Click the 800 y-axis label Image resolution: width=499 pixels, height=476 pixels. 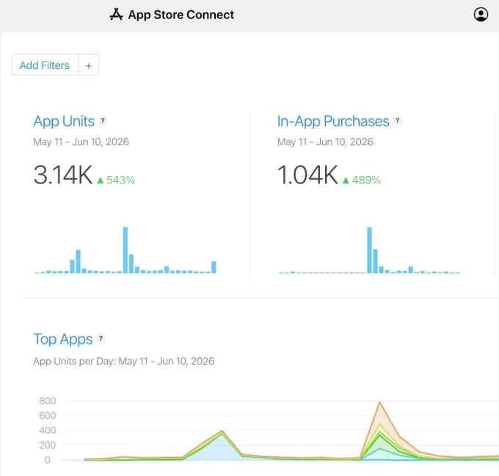tap(48, 401)
